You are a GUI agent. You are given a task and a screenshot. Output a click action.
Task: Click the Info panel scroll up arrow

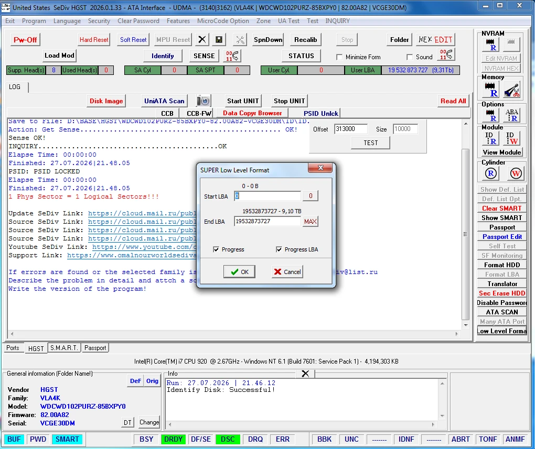tap(442, 384)
